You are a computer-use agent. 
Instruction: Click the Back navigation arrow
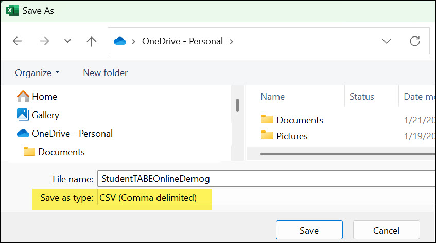point(17,41)
